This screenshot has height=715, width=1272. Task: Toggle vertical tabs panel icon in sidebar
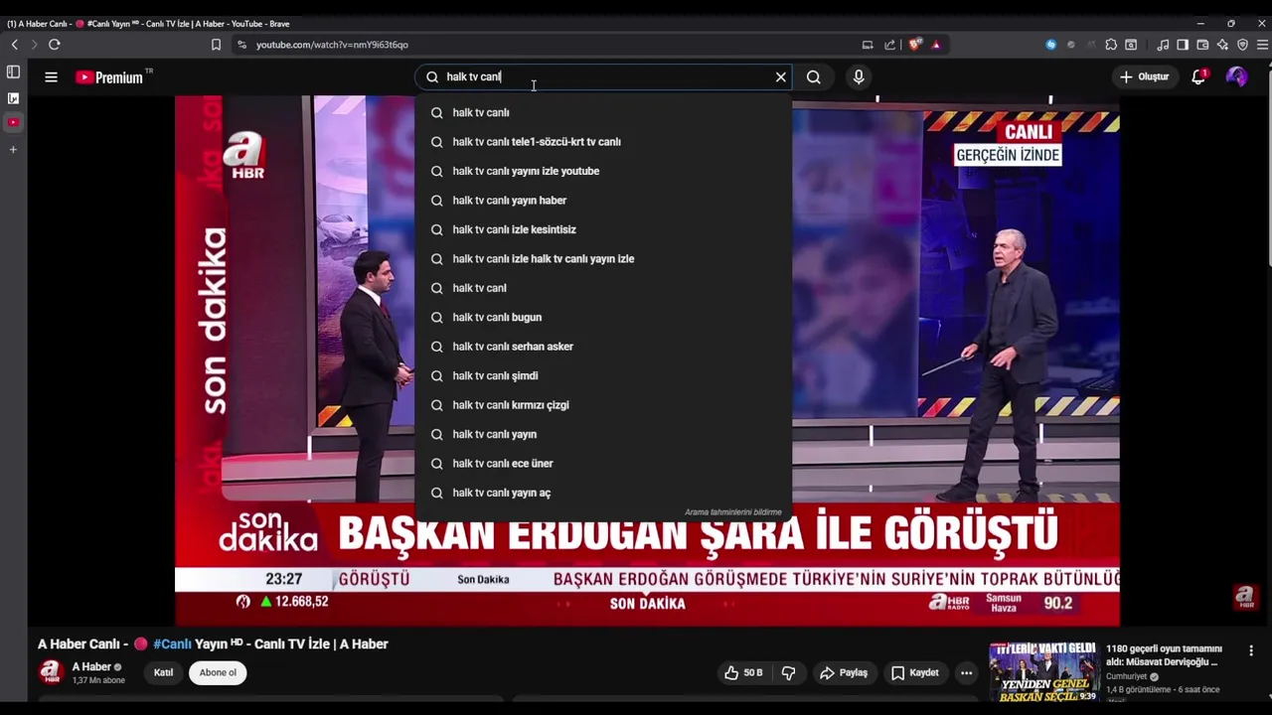[13, 72]
